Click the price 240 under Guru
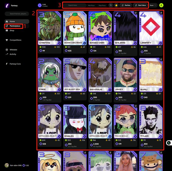Screen dimensions: 172x171 point(146,97)
